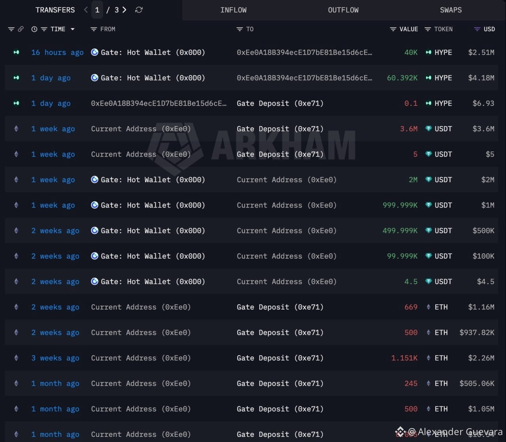Open Gate Hot Wallet in 4.5 USDT row
This screenshot has width=506, height=442.
pyautogui.click(x=153, y=281)
